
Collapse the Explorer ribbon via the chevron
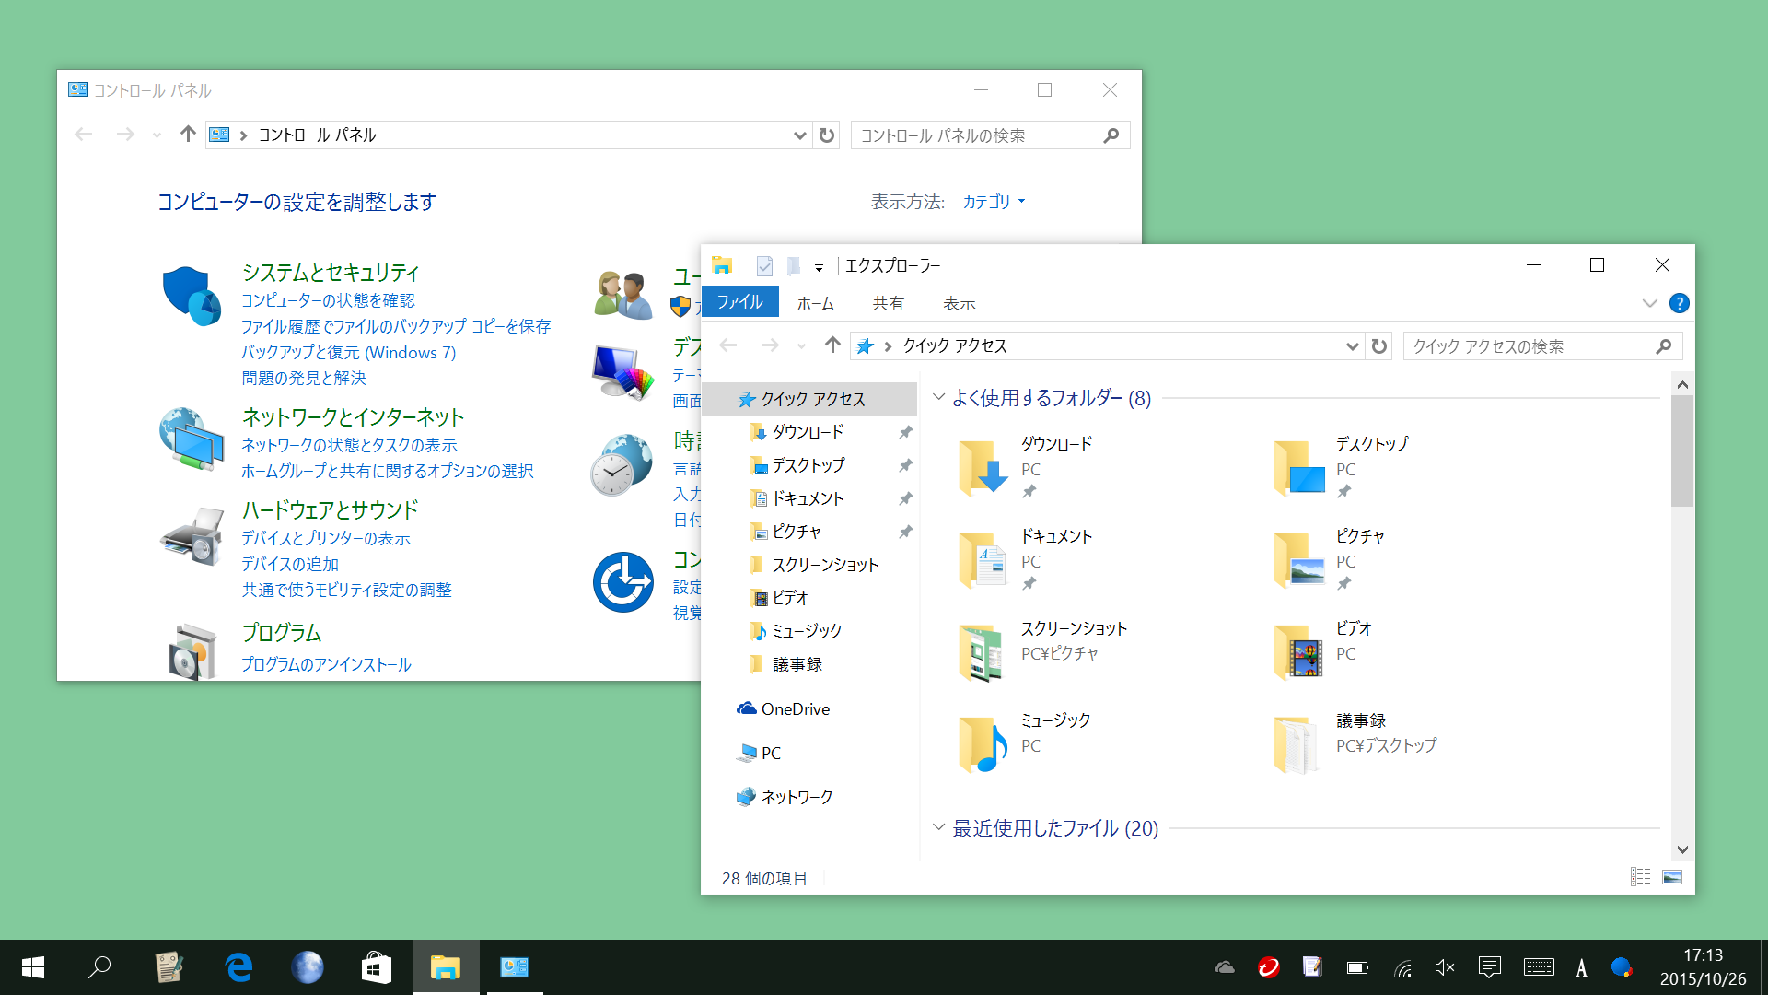[1648, 304]
